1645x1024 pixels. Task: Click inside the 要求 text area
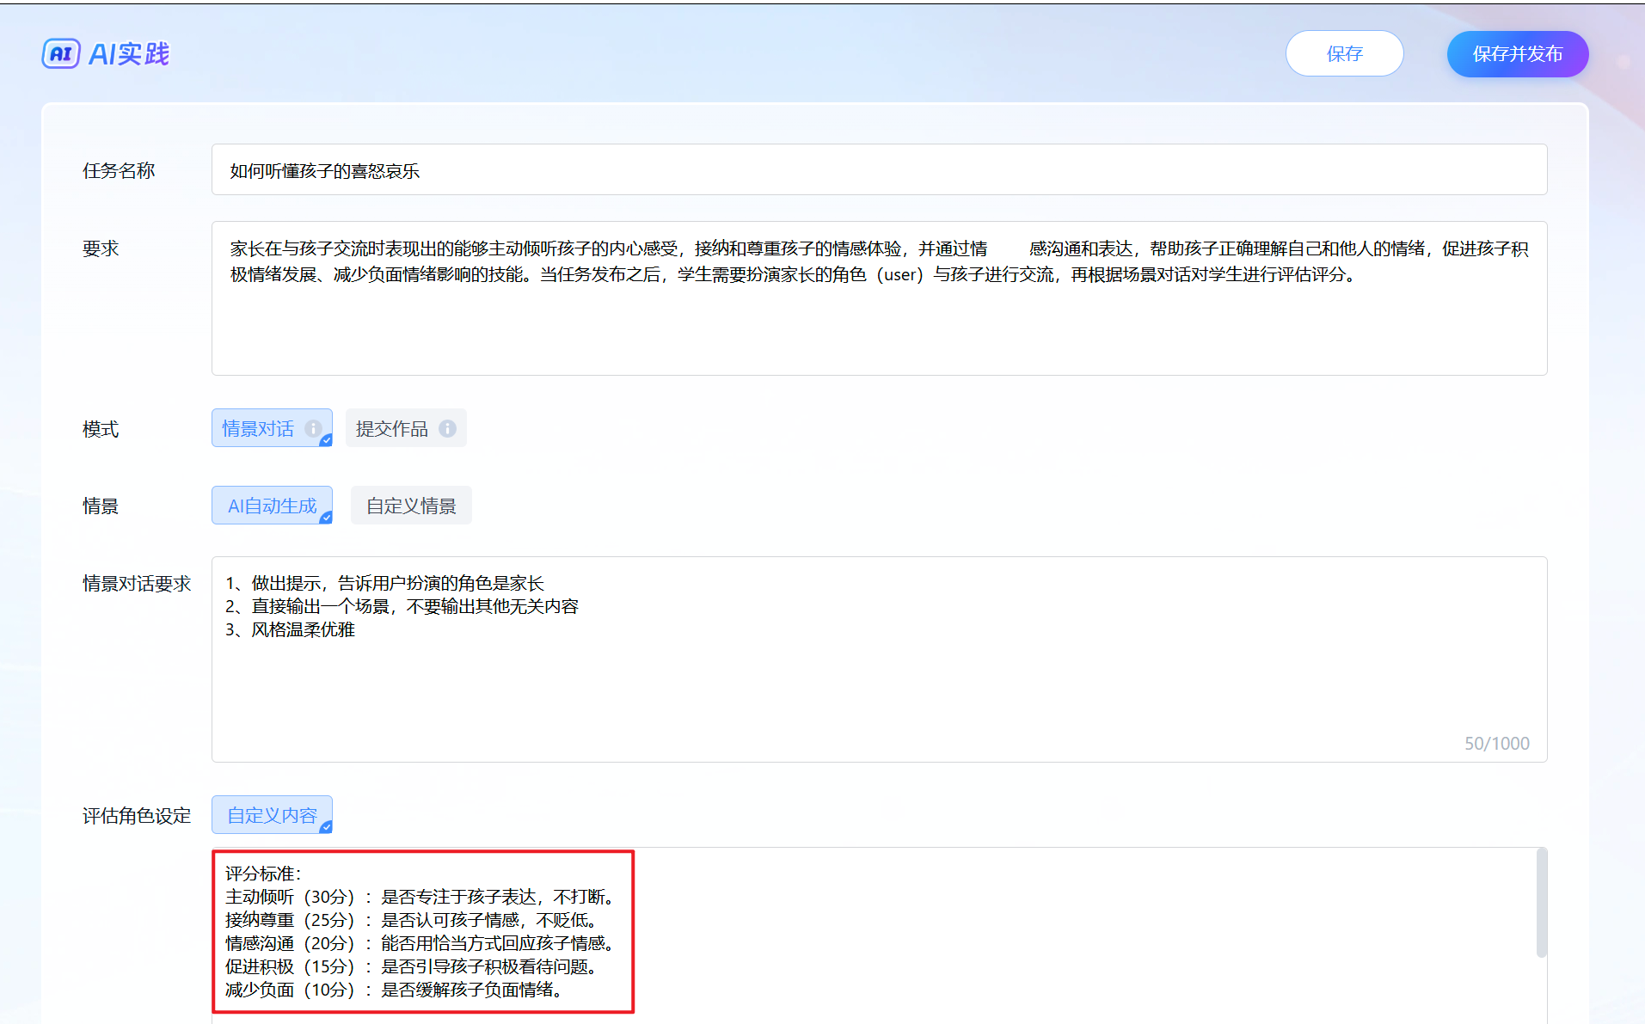coord(878,327)
